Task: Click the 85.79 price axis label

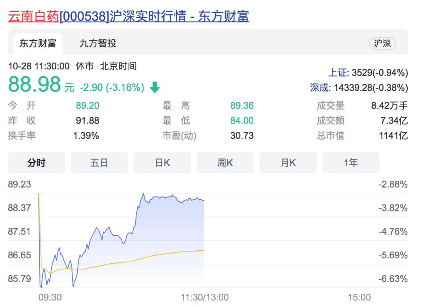Action: pyautogui.click(x=19, y=279)
